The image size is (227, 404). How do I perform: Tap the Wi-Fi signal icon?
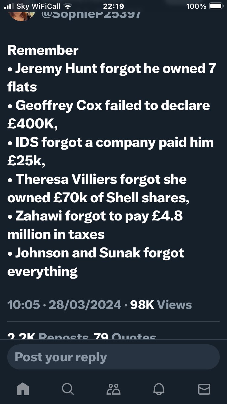click(x=68, y=6)
